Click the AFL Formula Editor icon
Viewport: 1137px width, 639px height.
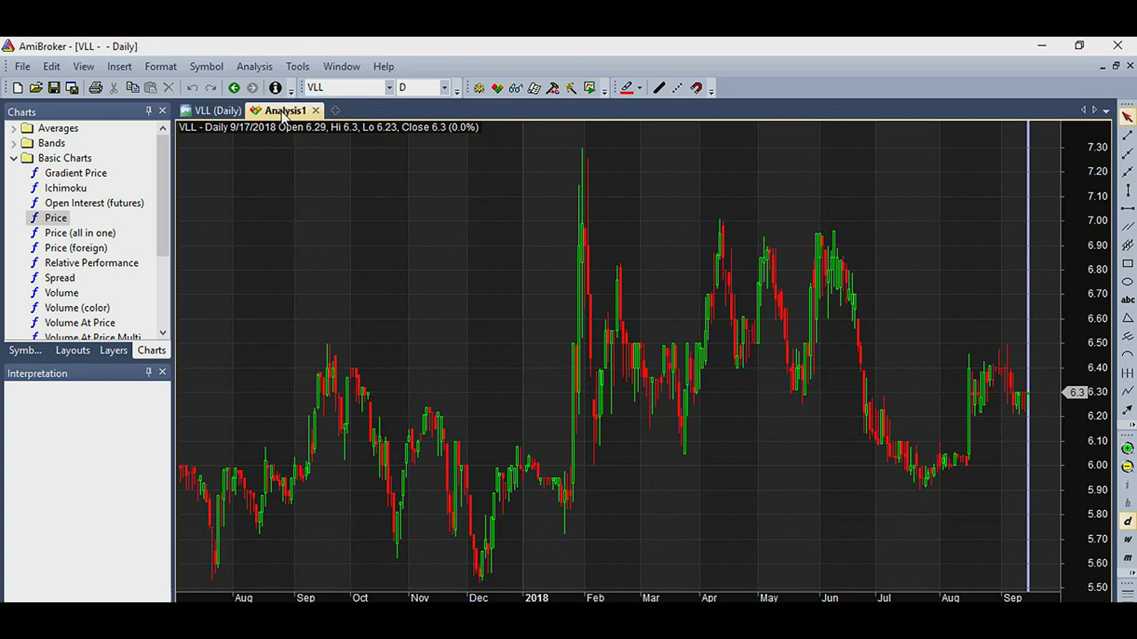click(x=553, y=88)
